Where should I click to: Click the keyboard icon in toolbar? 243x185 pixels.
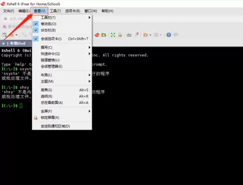(129, 35)
